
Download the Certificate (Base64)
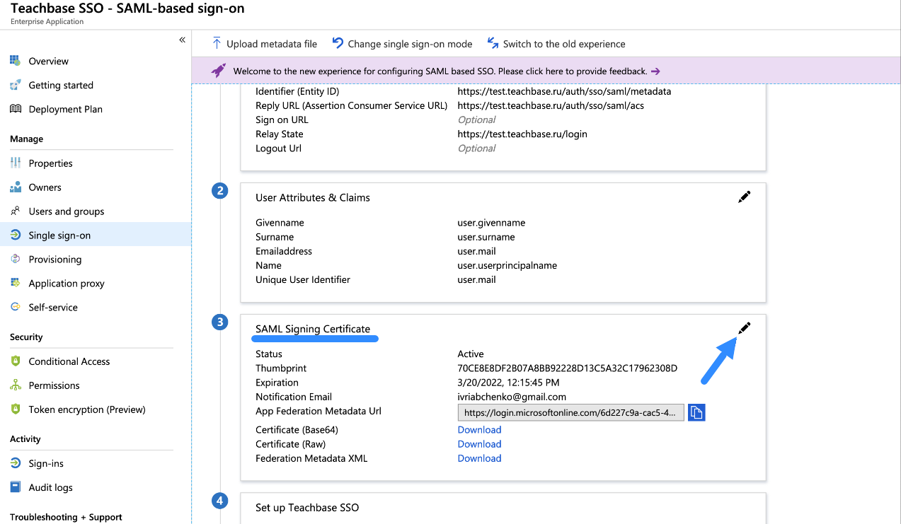pyautogui.click(x=479, y=429)
